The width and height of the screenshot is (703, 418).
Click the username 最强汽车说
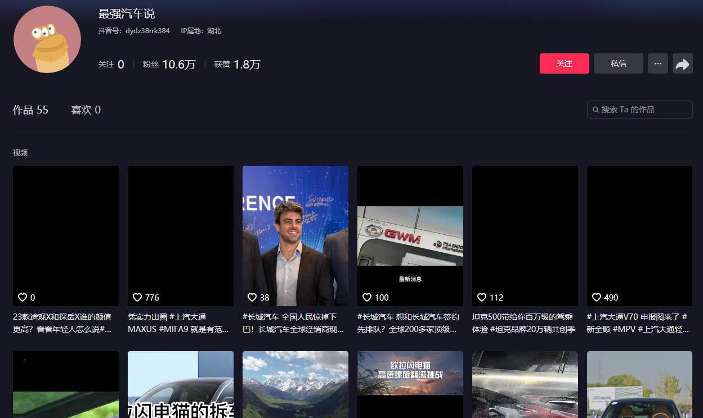point(127,13)
